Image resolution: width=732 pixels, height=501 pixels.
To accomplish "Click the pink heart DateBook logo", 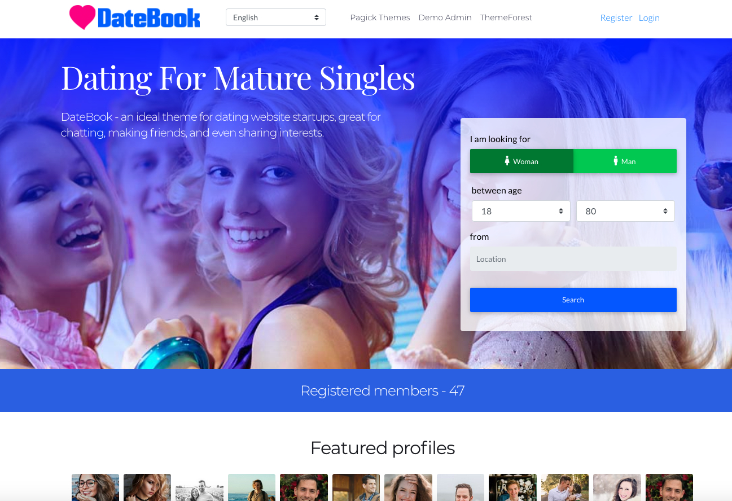I will (134, 17).
